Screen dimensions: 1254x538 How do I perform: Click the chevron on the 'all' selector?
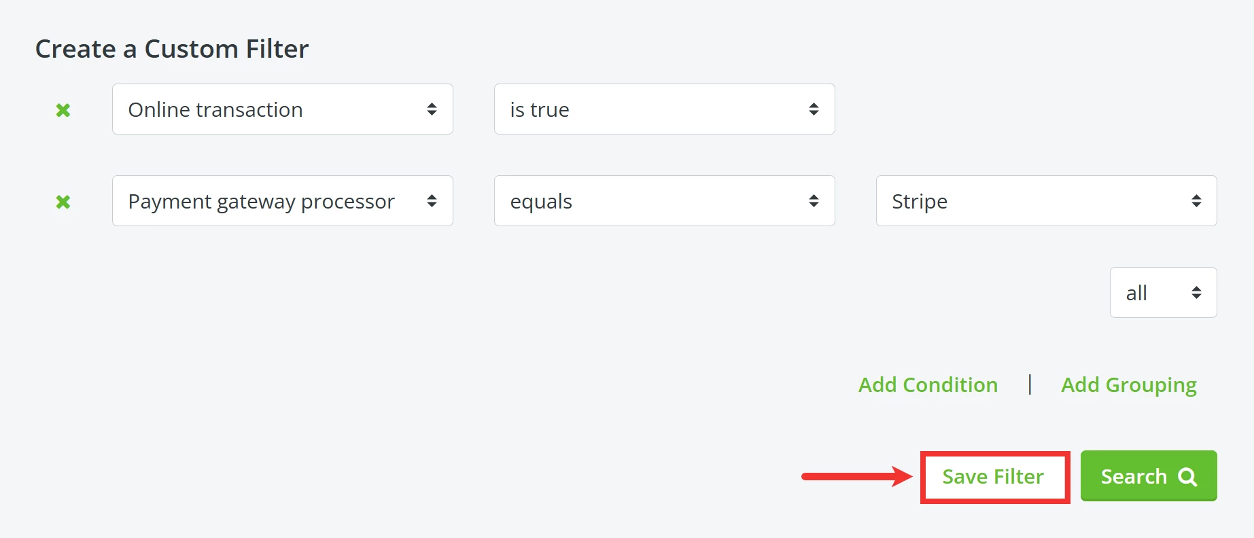click(x=1196, y=292)
